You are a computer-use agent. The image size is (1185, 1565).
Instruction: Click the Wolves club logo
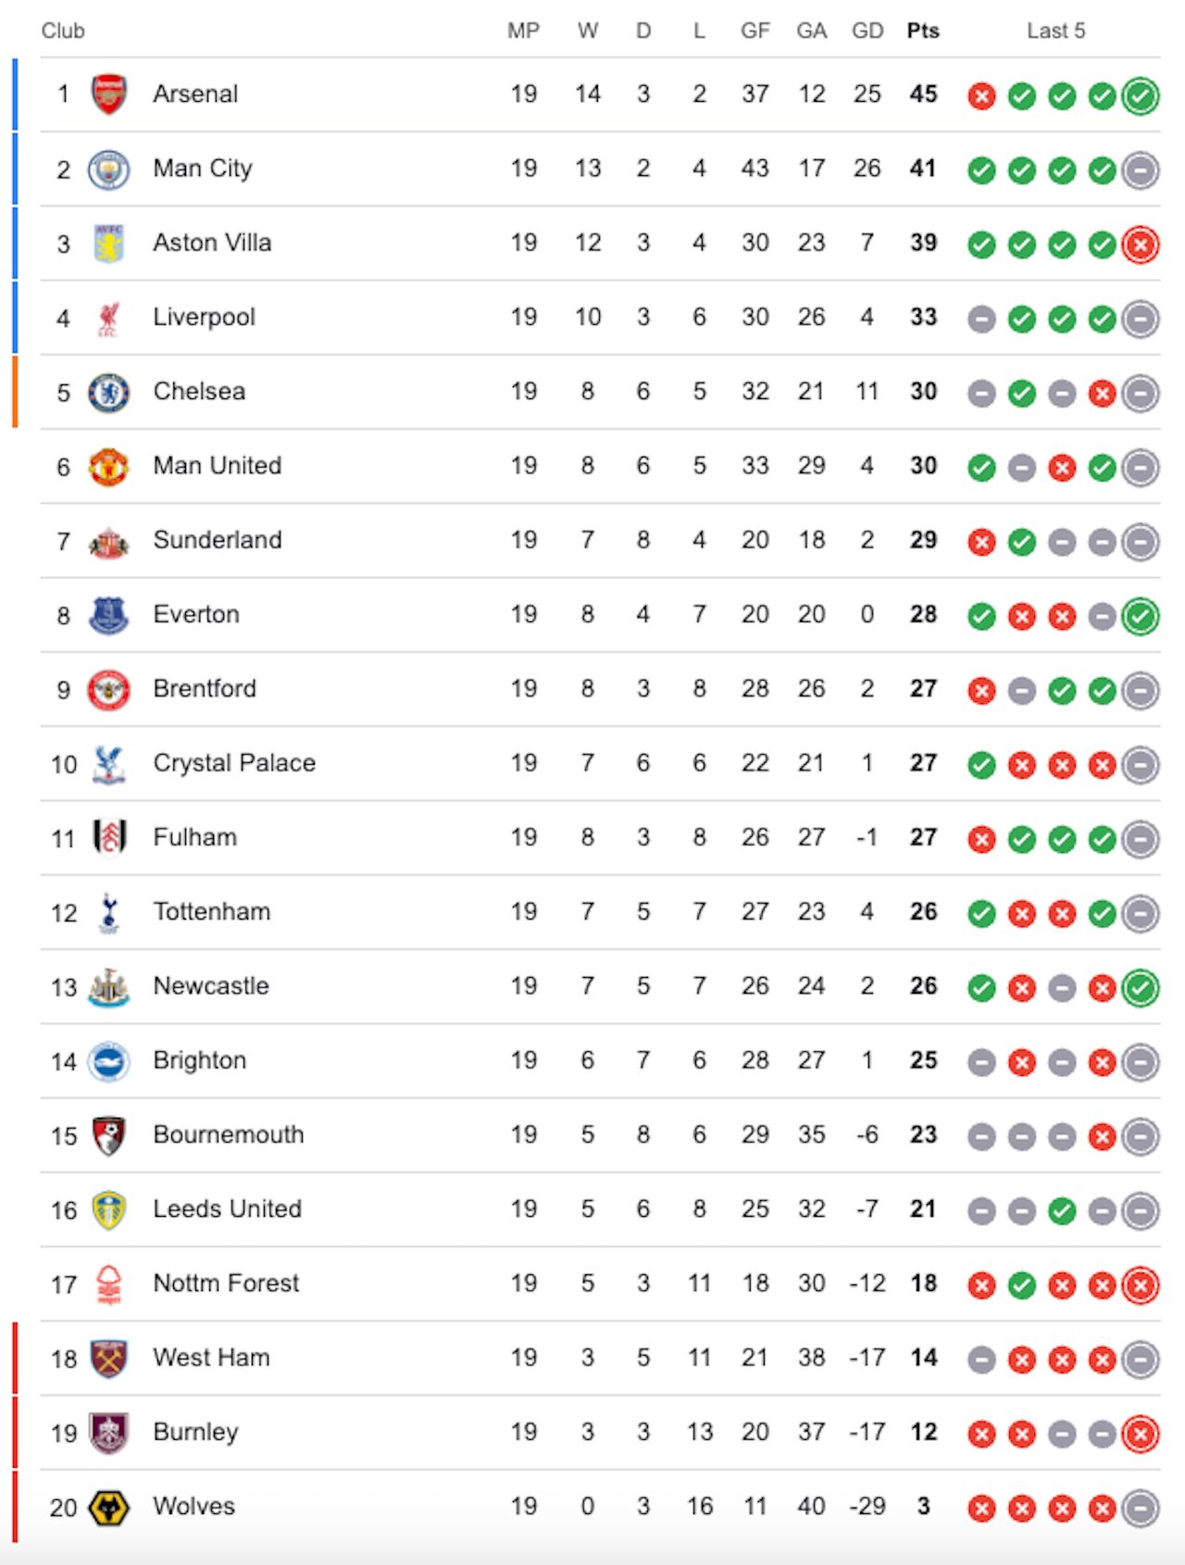click(108, 1508)
